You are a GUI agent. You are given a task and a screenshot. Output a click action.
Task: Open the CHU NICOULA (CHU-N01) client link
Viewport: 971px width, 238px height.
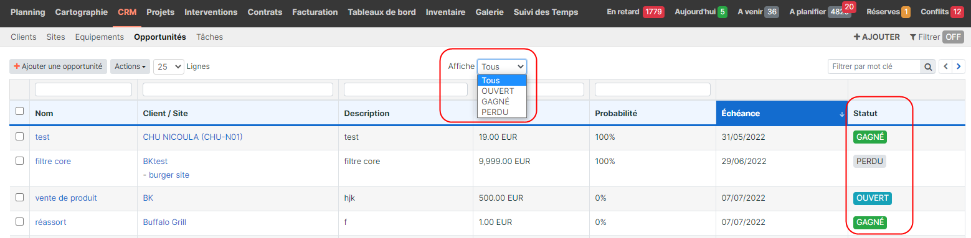click(192, 137)
